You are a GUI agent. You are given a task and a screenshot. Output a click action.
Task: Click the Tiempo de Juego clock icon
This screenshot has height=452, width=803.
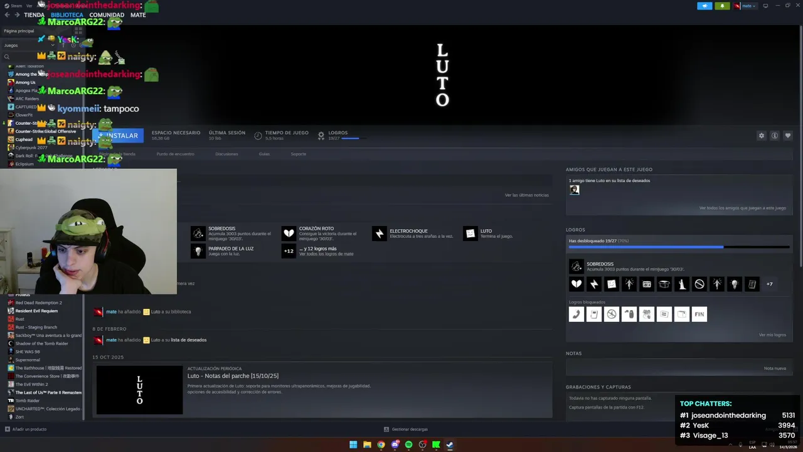pos(258,136)
